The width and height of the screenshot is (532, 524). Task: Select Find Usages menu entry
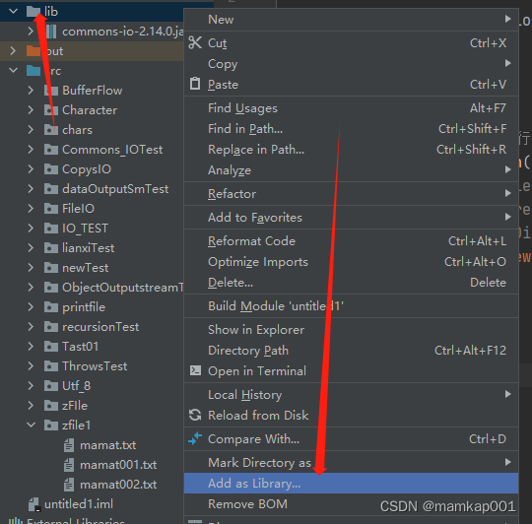click(351, 107)
